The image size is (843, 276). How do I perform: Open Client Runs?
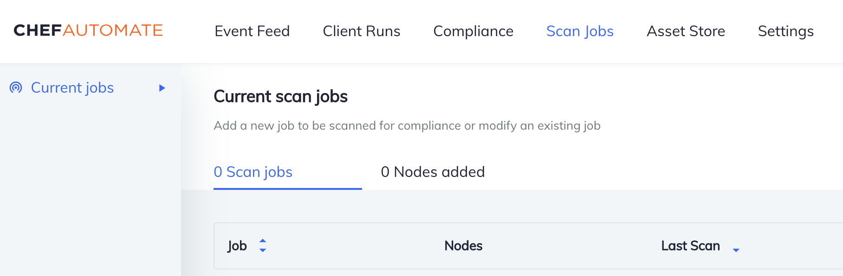point(361,31)
